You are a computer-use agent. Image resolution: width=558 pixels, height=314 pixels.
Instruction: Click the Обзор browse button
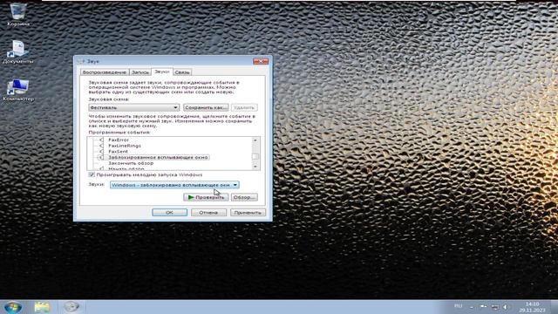(244, 197)
